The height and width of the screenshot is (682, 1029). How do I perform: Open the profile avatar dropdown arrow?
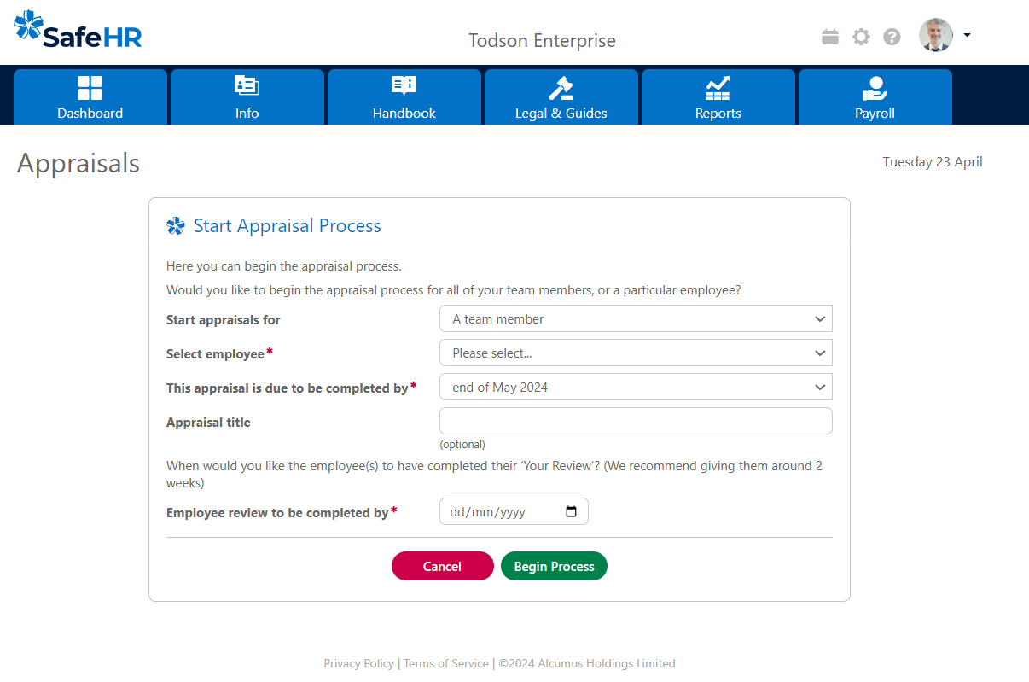tap(967, 35)
